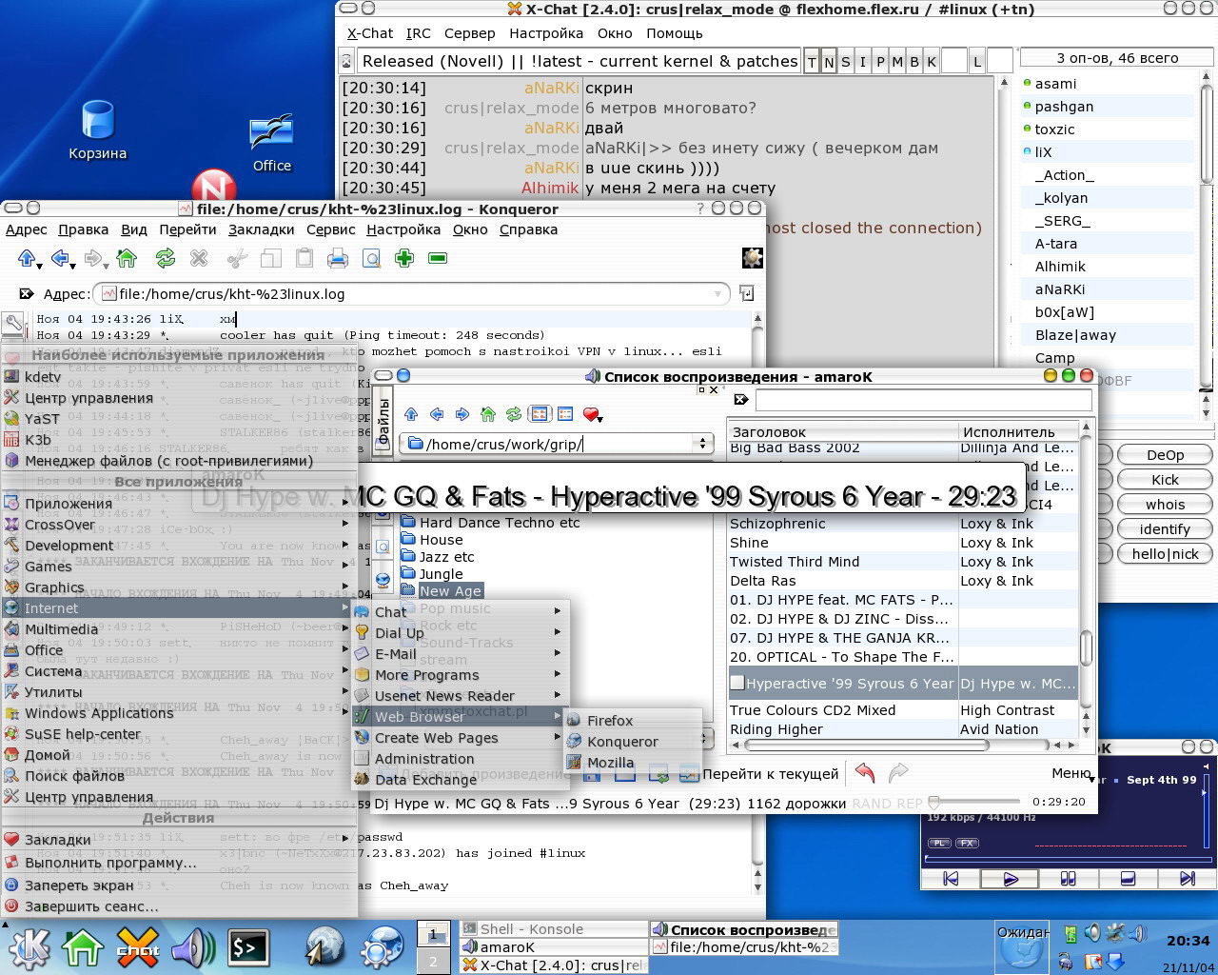Toggle channel mode M button in X-Chat
Image resolution: width=1218 pixels, height=975 pixels.
(x=897, y=62)
